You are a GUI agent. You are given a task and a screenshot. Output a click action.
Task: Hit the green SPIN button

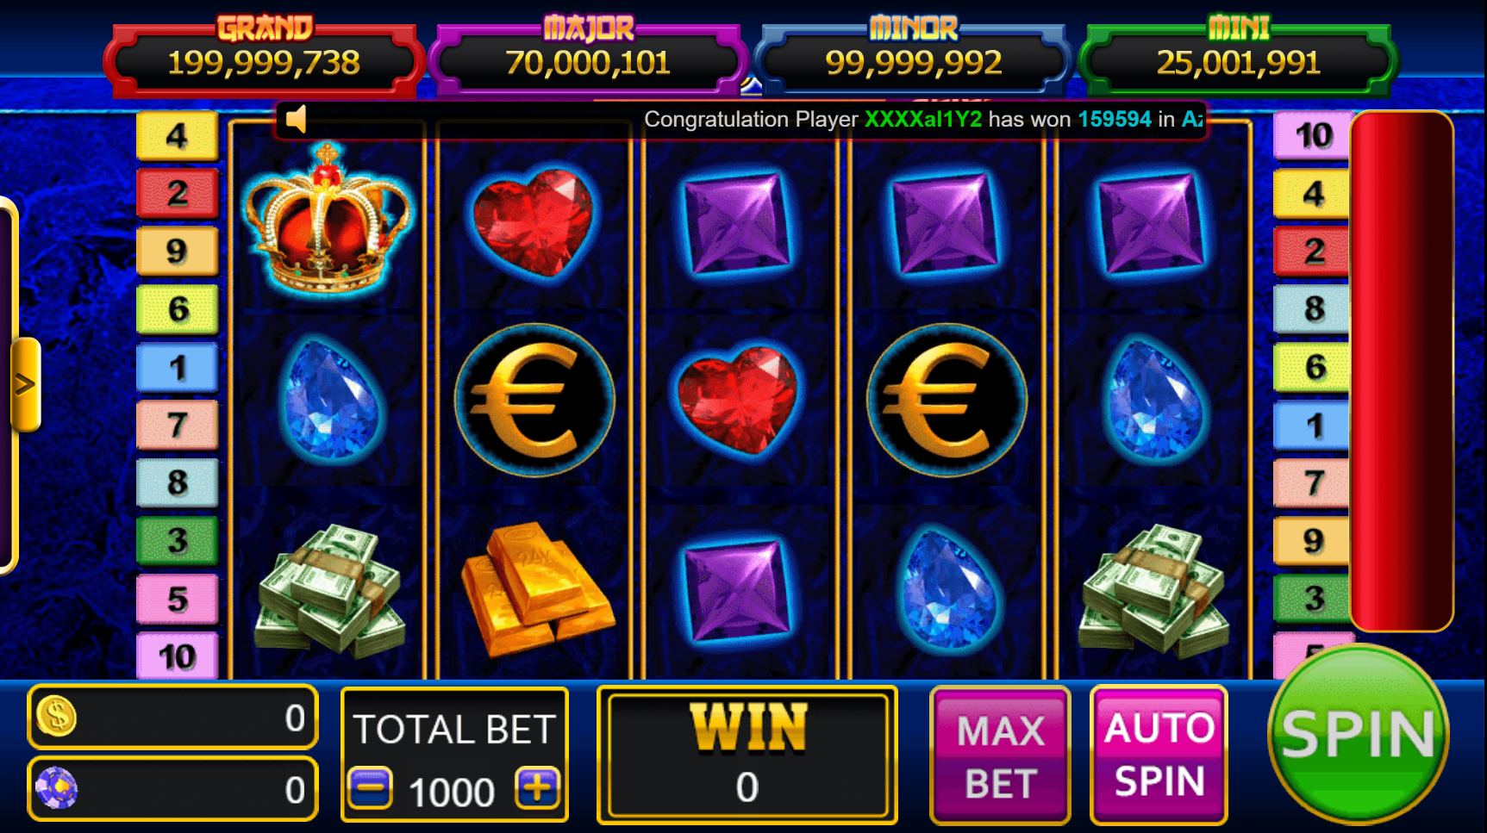point(1358,734)
